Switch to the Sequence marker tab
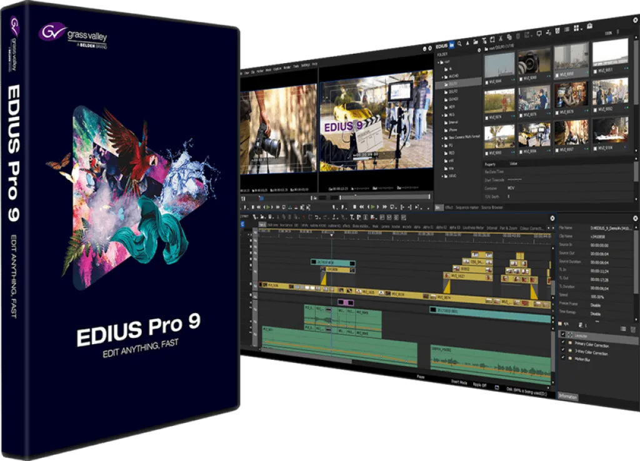 (467, 207)
